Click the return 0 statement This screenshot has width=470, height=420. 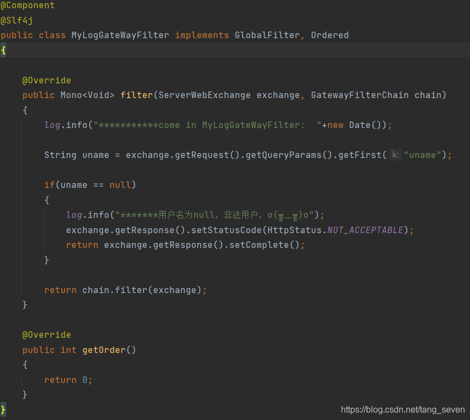[68, 380]
